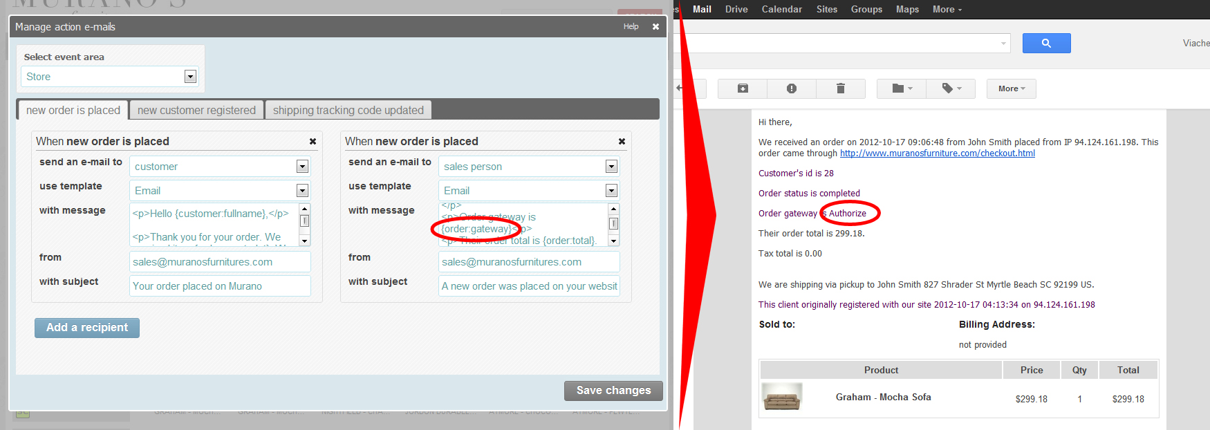Switch to shipping tracking code updated tab

pyautogui.click(x=348, y=110)
